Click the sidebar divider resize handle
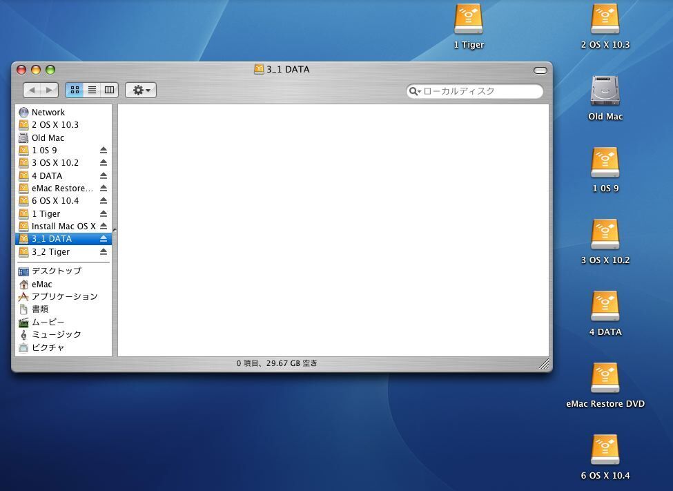The height and width of the screenshot is (491, 673). click(x=115, y=230)
